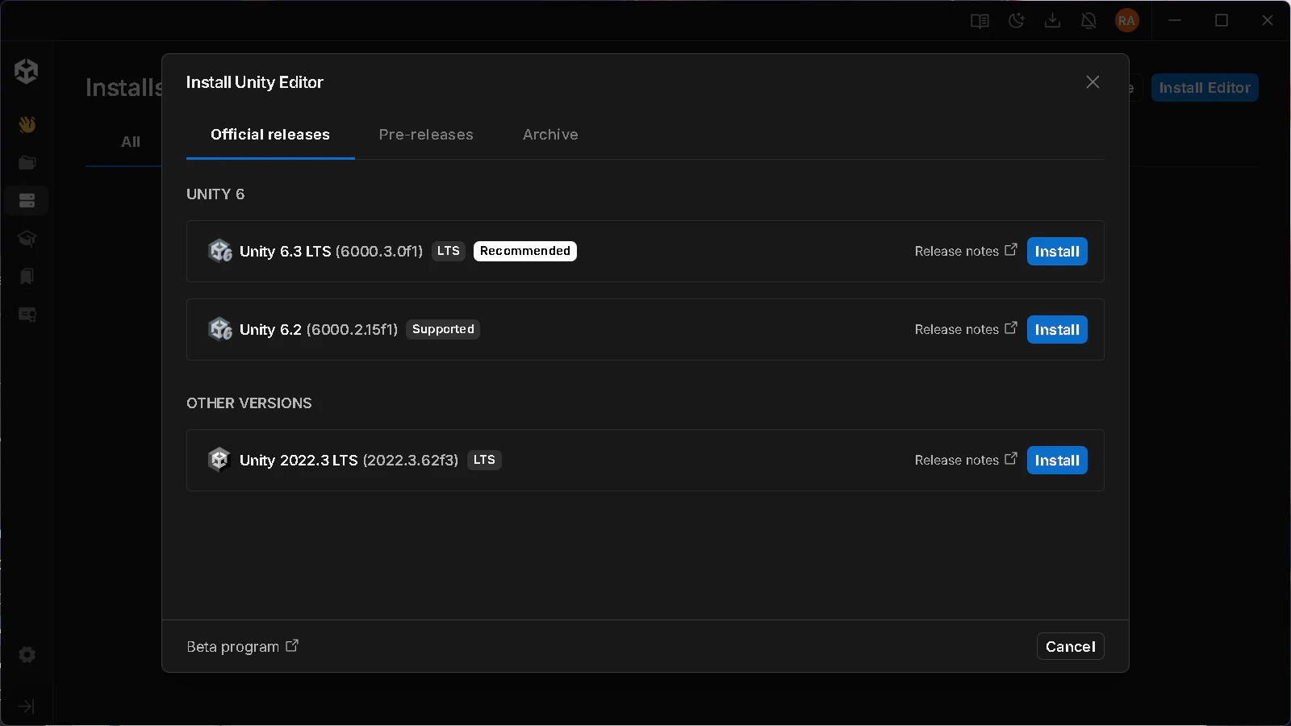Click the Unity 2022.3 LTS (2022.3.62f3) title
The height and width of the screenshot is (726, 1291).
(x=349, y=461)
